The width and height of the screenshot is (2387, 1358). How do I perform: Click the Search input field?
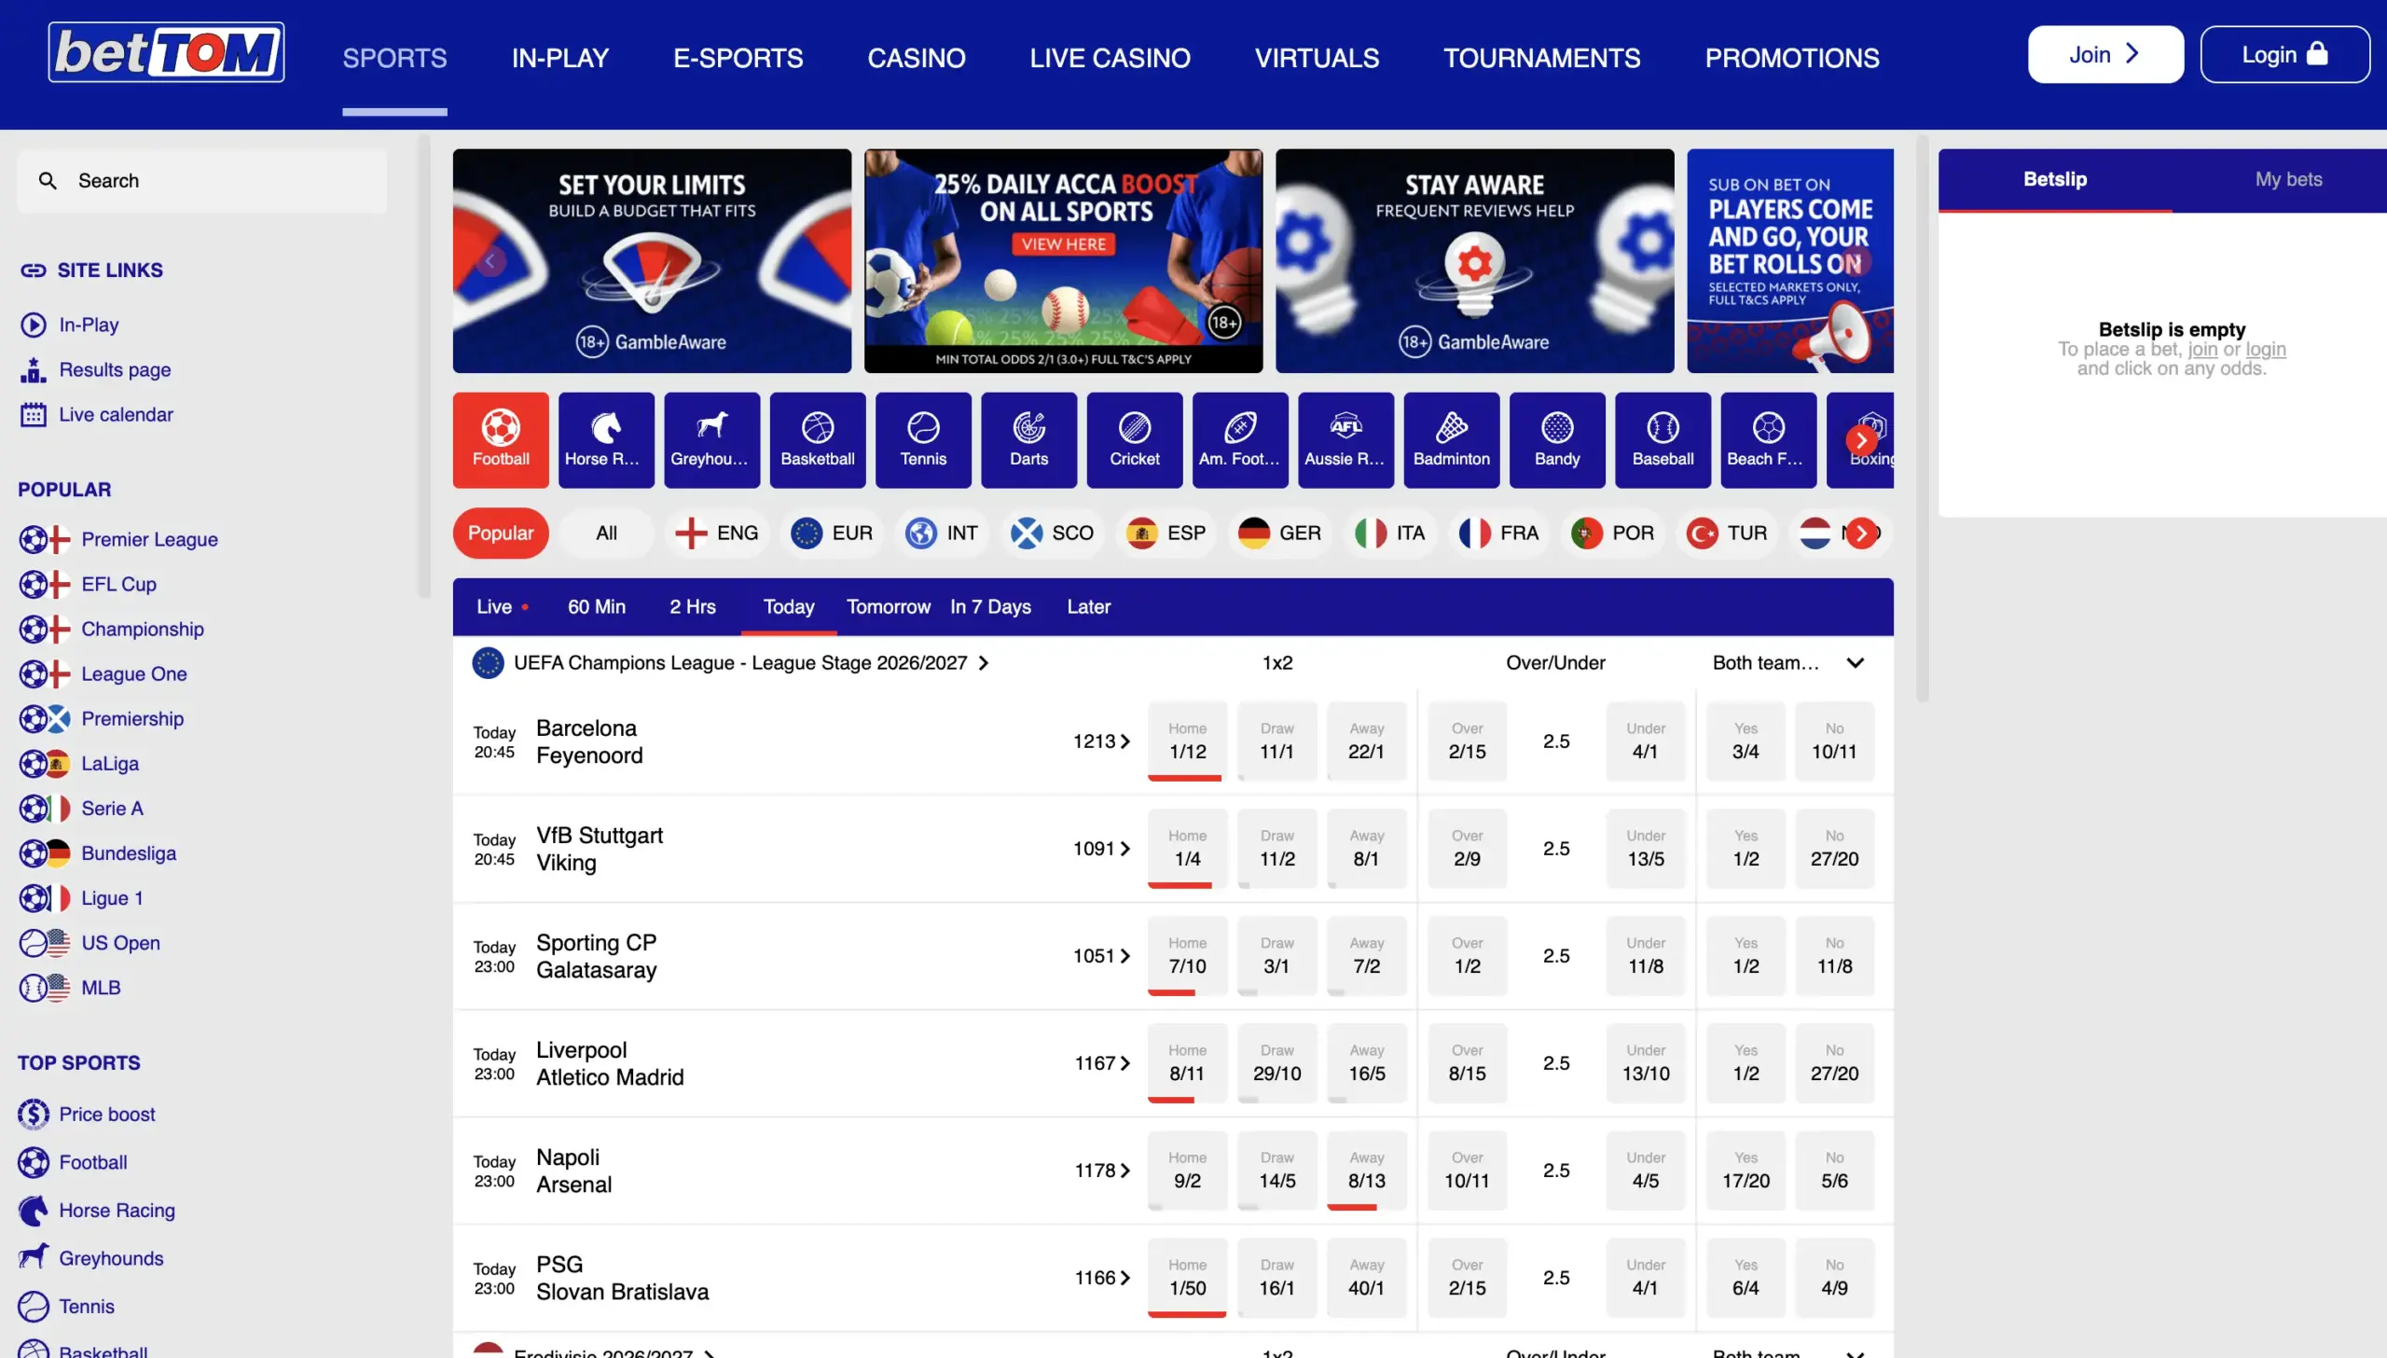point(201,181)
